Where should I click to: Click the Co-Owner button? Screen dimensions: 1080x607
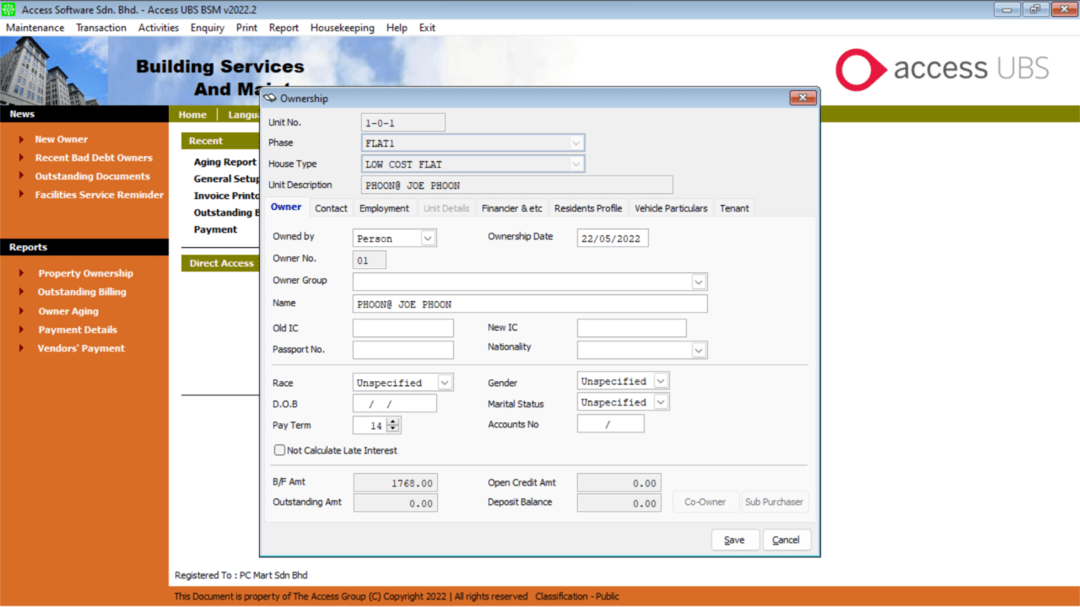coord(705,501)
